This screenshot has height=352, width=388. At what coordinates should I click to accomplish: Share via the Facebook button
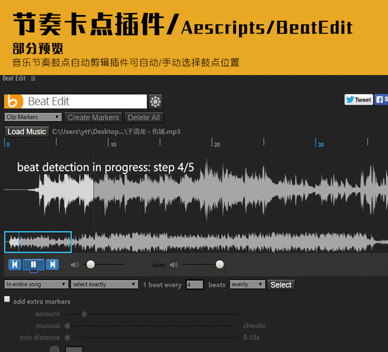tap(381, 99)
